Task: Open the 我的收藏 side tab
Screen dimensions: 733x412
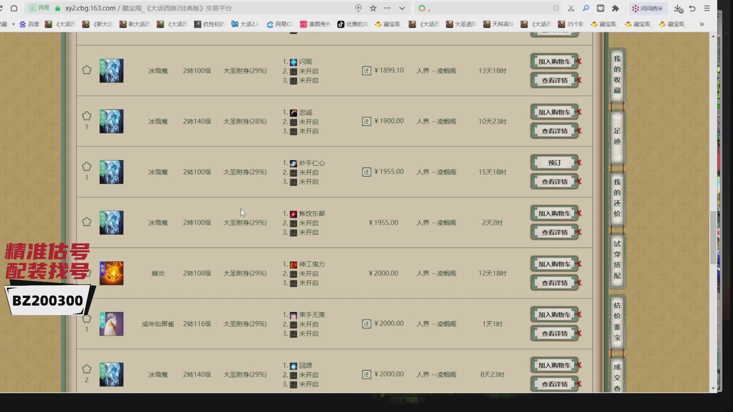Action: (x=617, y=75)
